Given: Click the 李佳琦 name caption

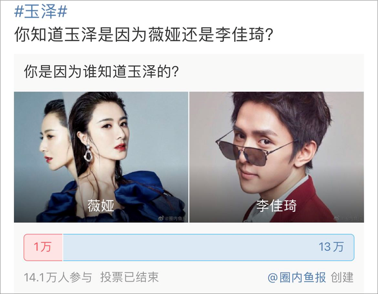Looking at the screenshot, I should coord(276,206).
